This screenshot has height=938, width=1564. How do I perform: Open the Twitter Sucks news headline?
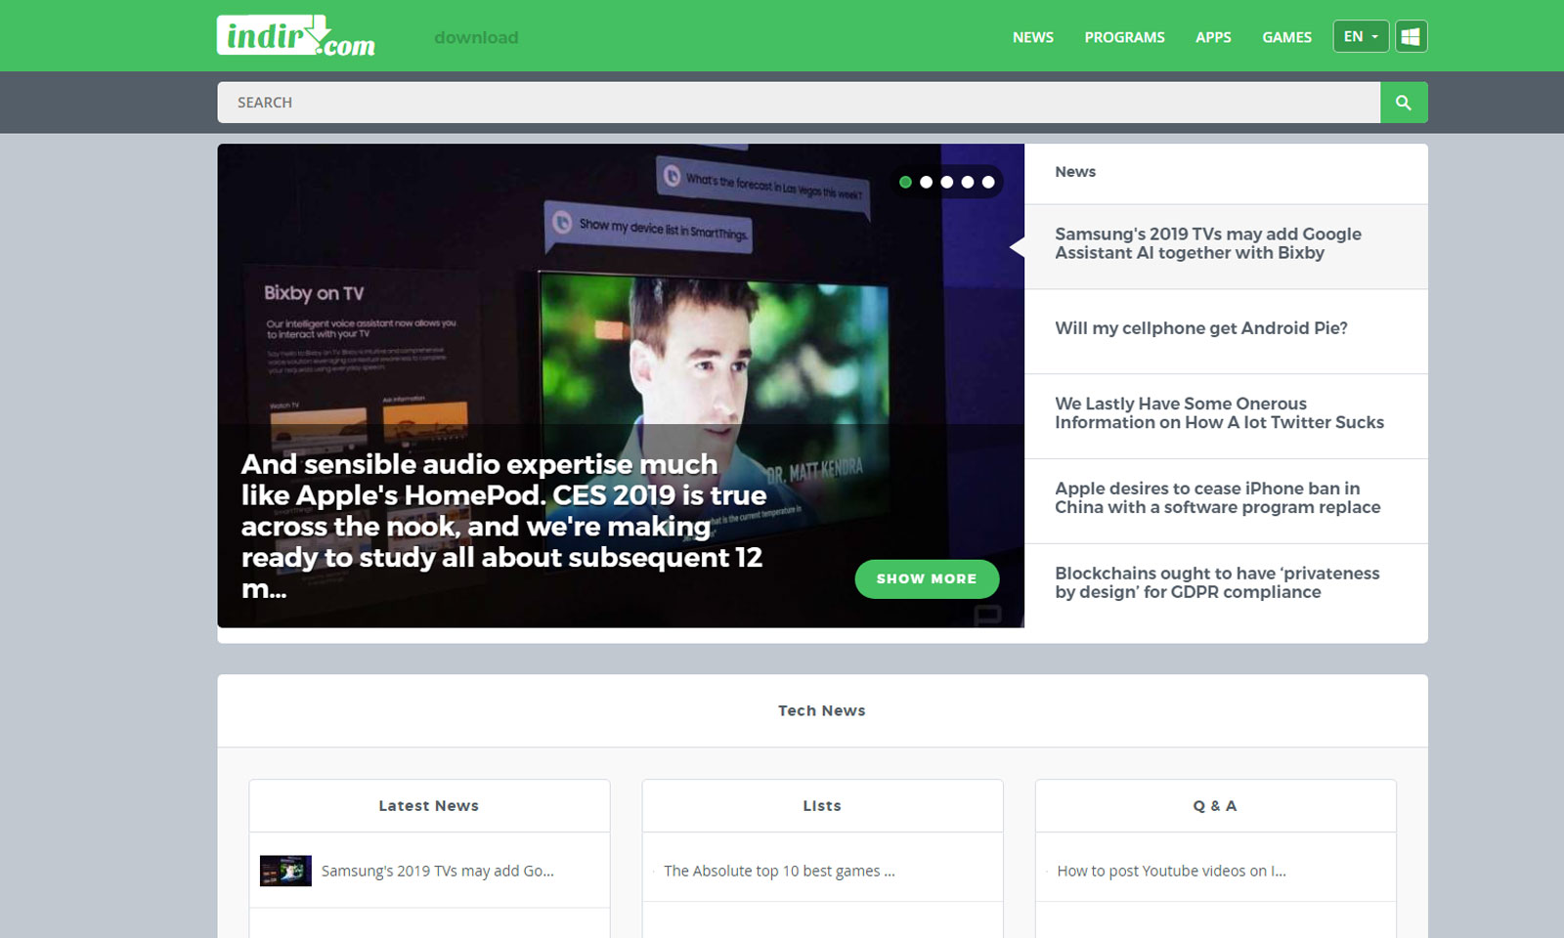[x=1219, y=413]
